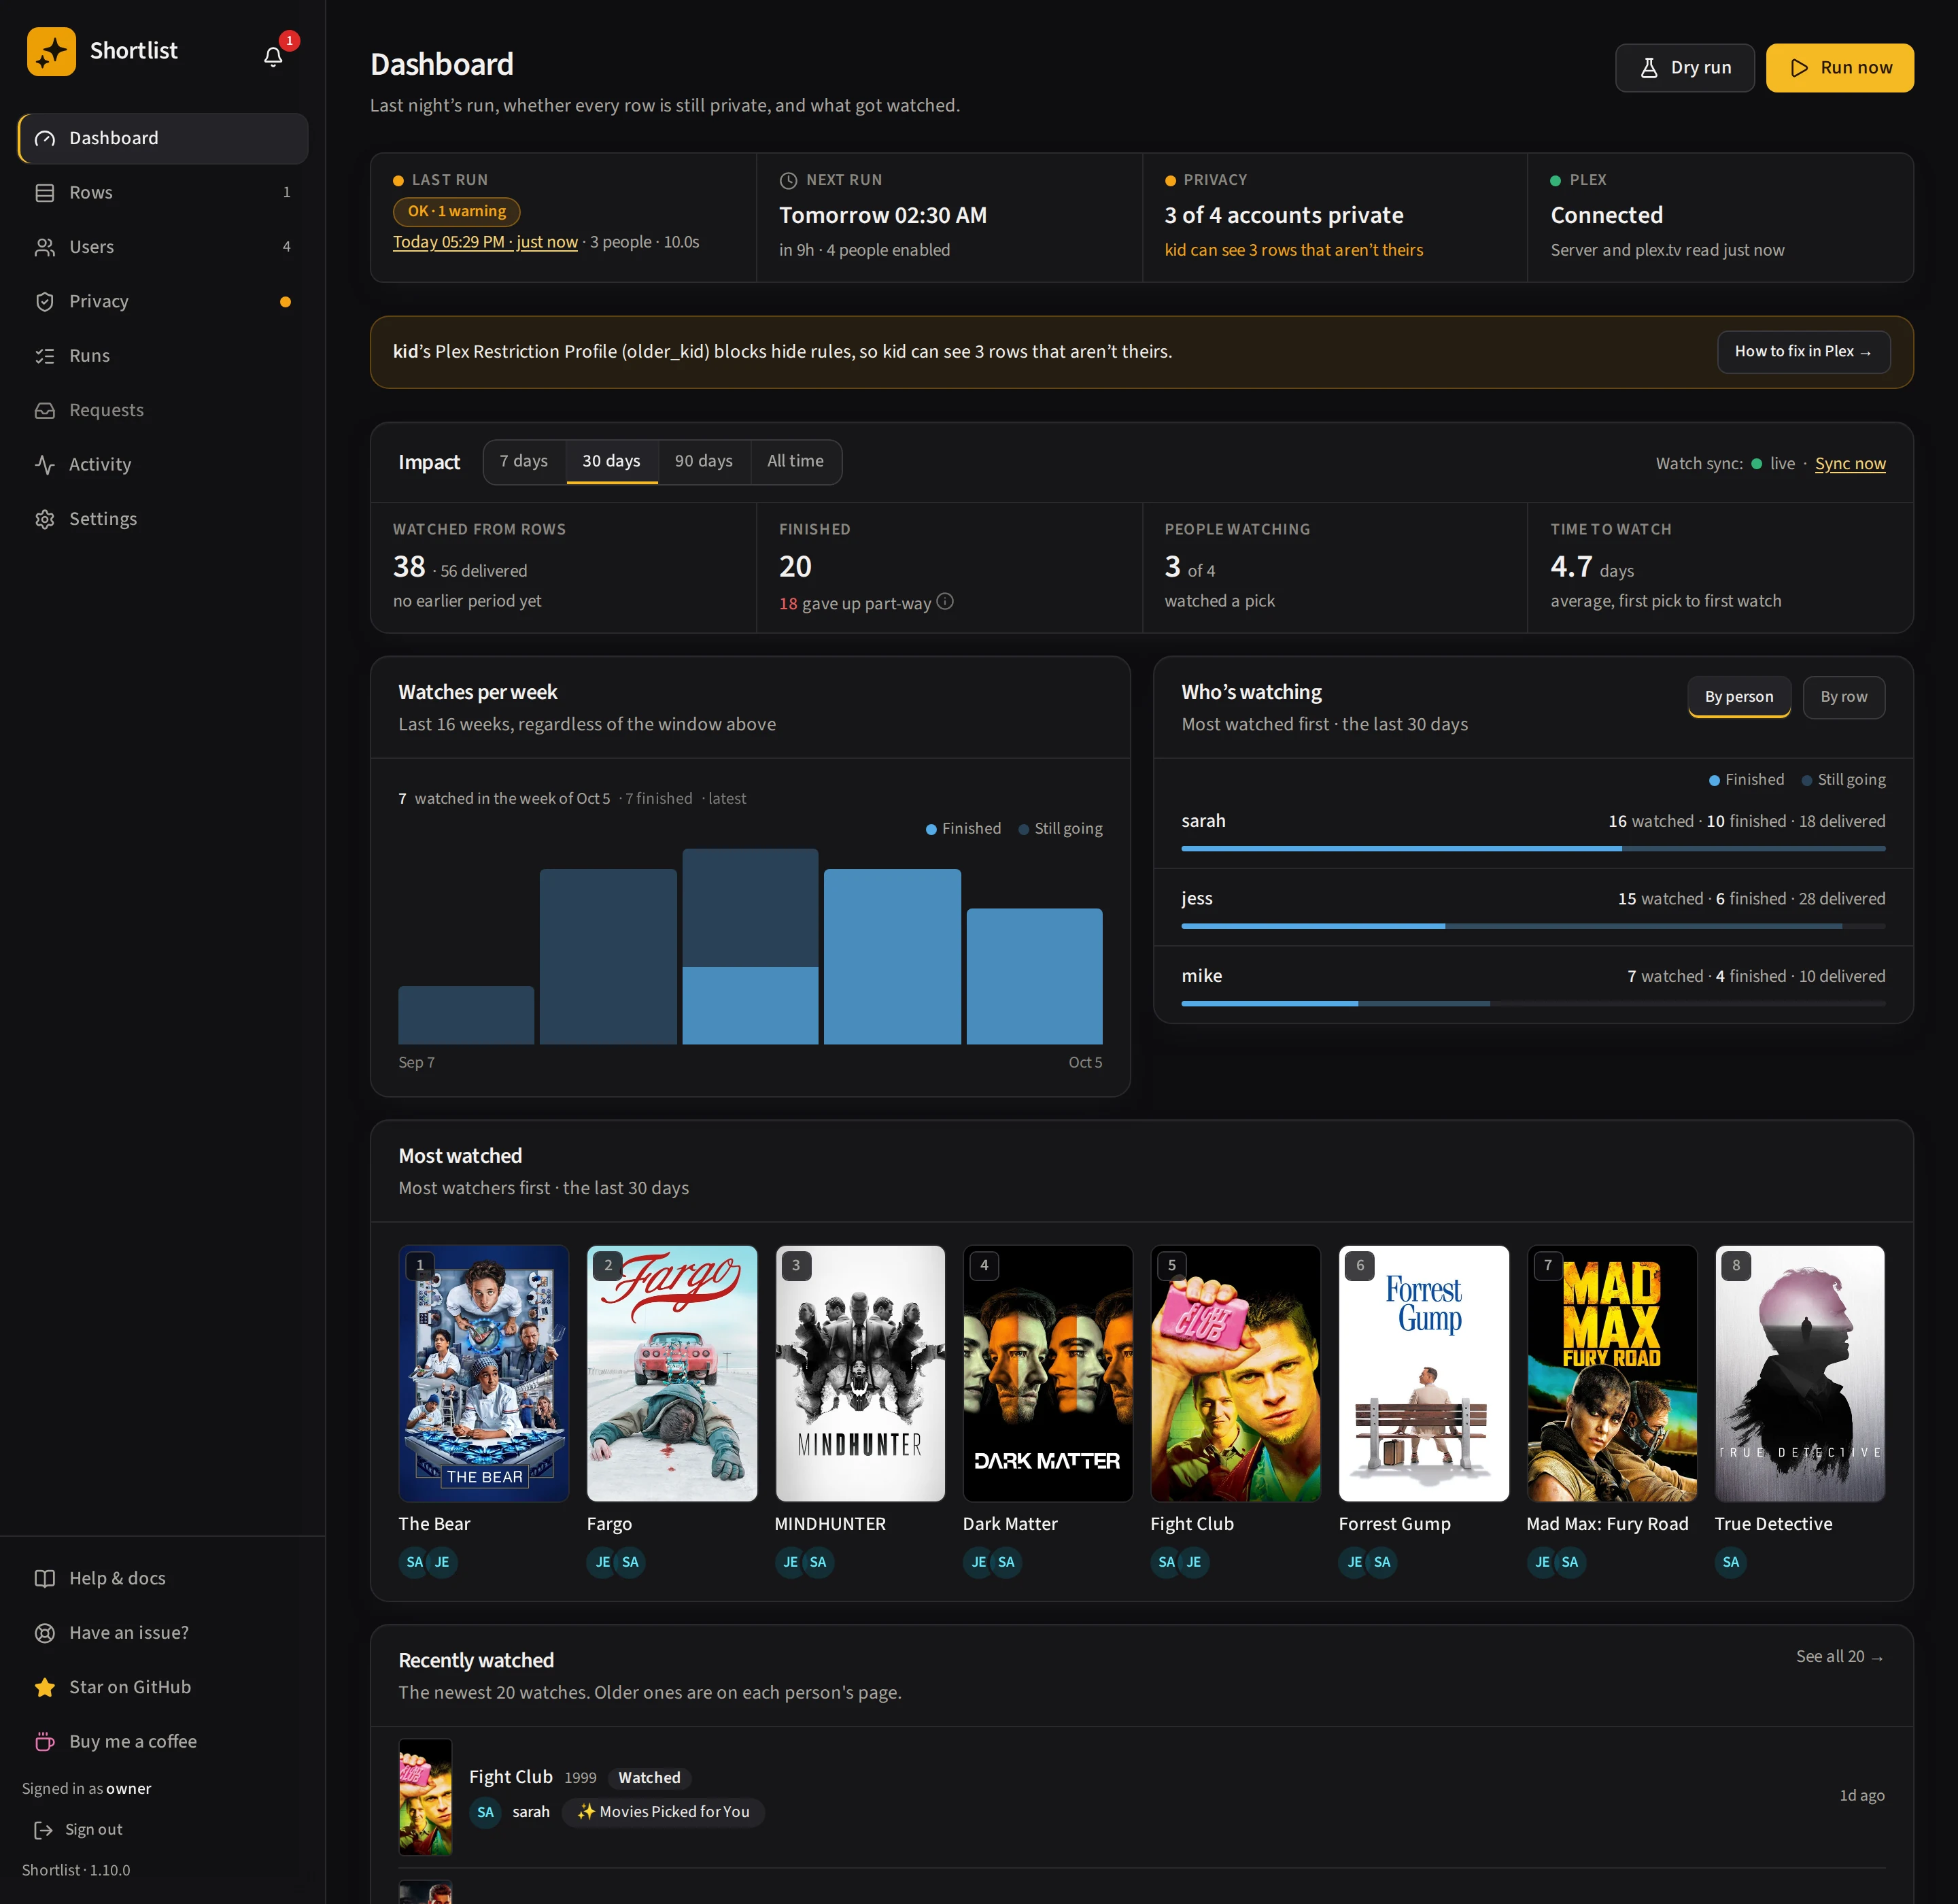Click the sign out arrow icon

(43, 1829)
